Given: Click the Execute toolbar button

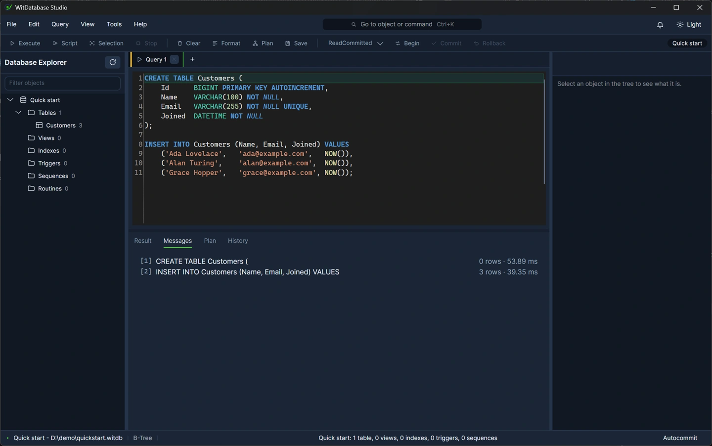Looking at the screenshot, I should [25, 43].
